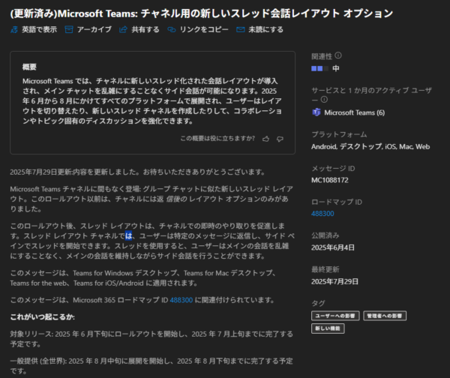Screen dimensions: 450x378
Task: Choose the アーカイブ button label
Action: point(94,29)
